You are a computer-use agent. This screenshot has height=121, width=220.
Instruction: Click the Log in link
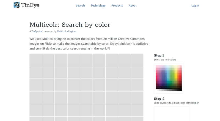[x=195, y=5]
